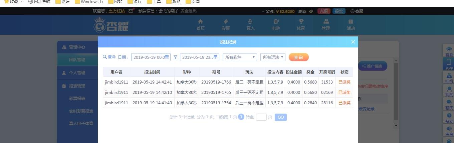Screen dimensions: 454x143
Task: Select 彩票报表 in left sidebar
Action: pos(77,99)
